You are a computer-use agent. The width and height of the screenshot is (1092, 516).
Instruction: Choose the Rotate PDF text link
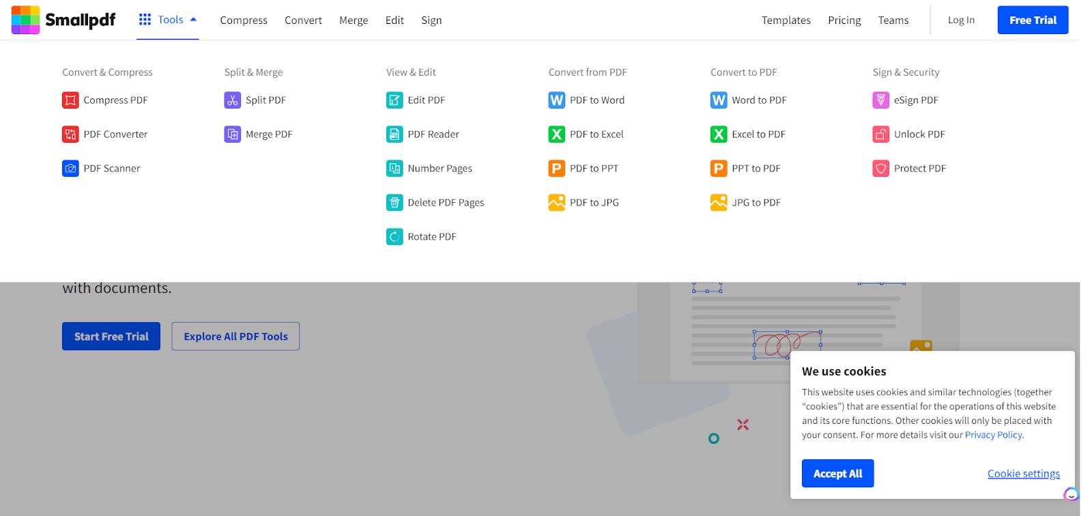pyautogui.click(x=432, y=237)
